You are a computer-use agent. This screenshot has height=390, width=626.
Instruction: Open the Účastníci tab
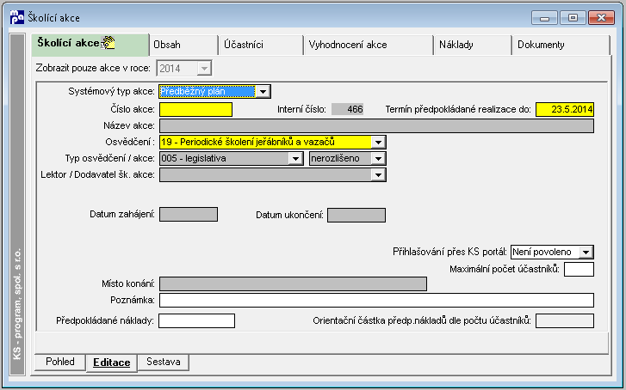click(x=261, y=45)
